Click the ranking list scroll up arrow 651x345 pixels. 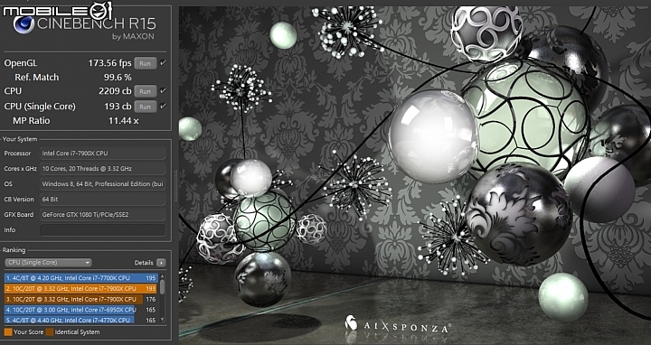(163, 276)
